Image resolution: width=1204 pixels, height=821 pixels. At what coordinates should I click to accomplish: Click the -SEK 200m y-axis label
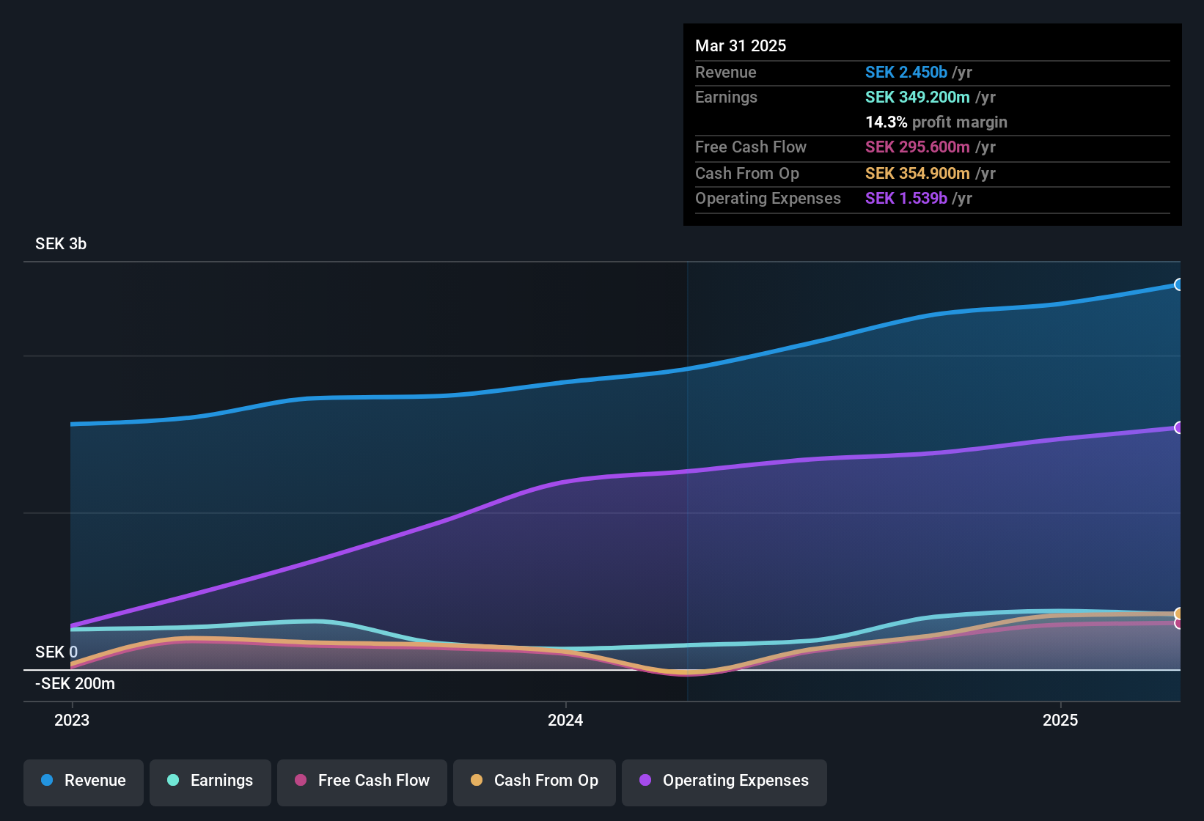[75, 684]
